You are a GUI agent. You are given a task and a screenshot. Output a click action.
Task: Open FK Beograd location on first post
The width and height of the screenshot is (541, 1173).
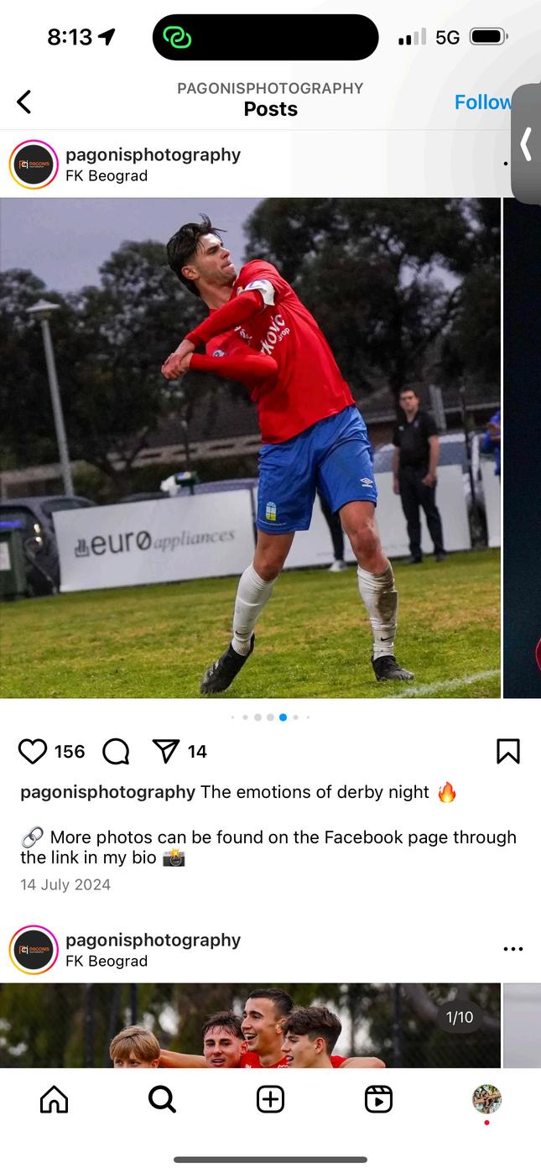point(107,175)
